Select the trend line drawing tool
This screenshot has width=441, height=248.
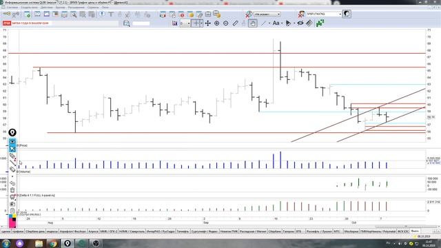coord(263,23)
